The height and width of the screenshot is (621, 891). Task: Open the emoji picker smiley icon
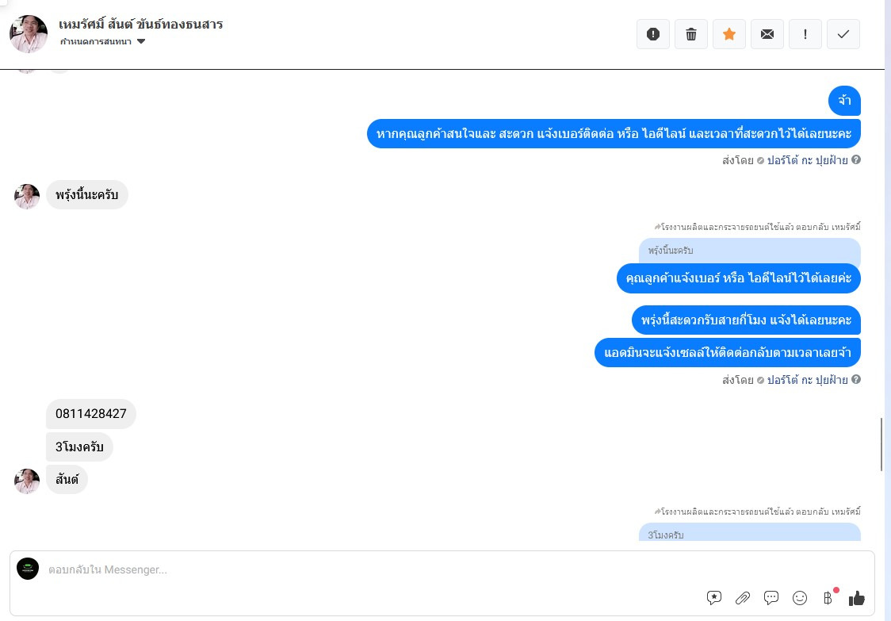[x=800, y=598]
